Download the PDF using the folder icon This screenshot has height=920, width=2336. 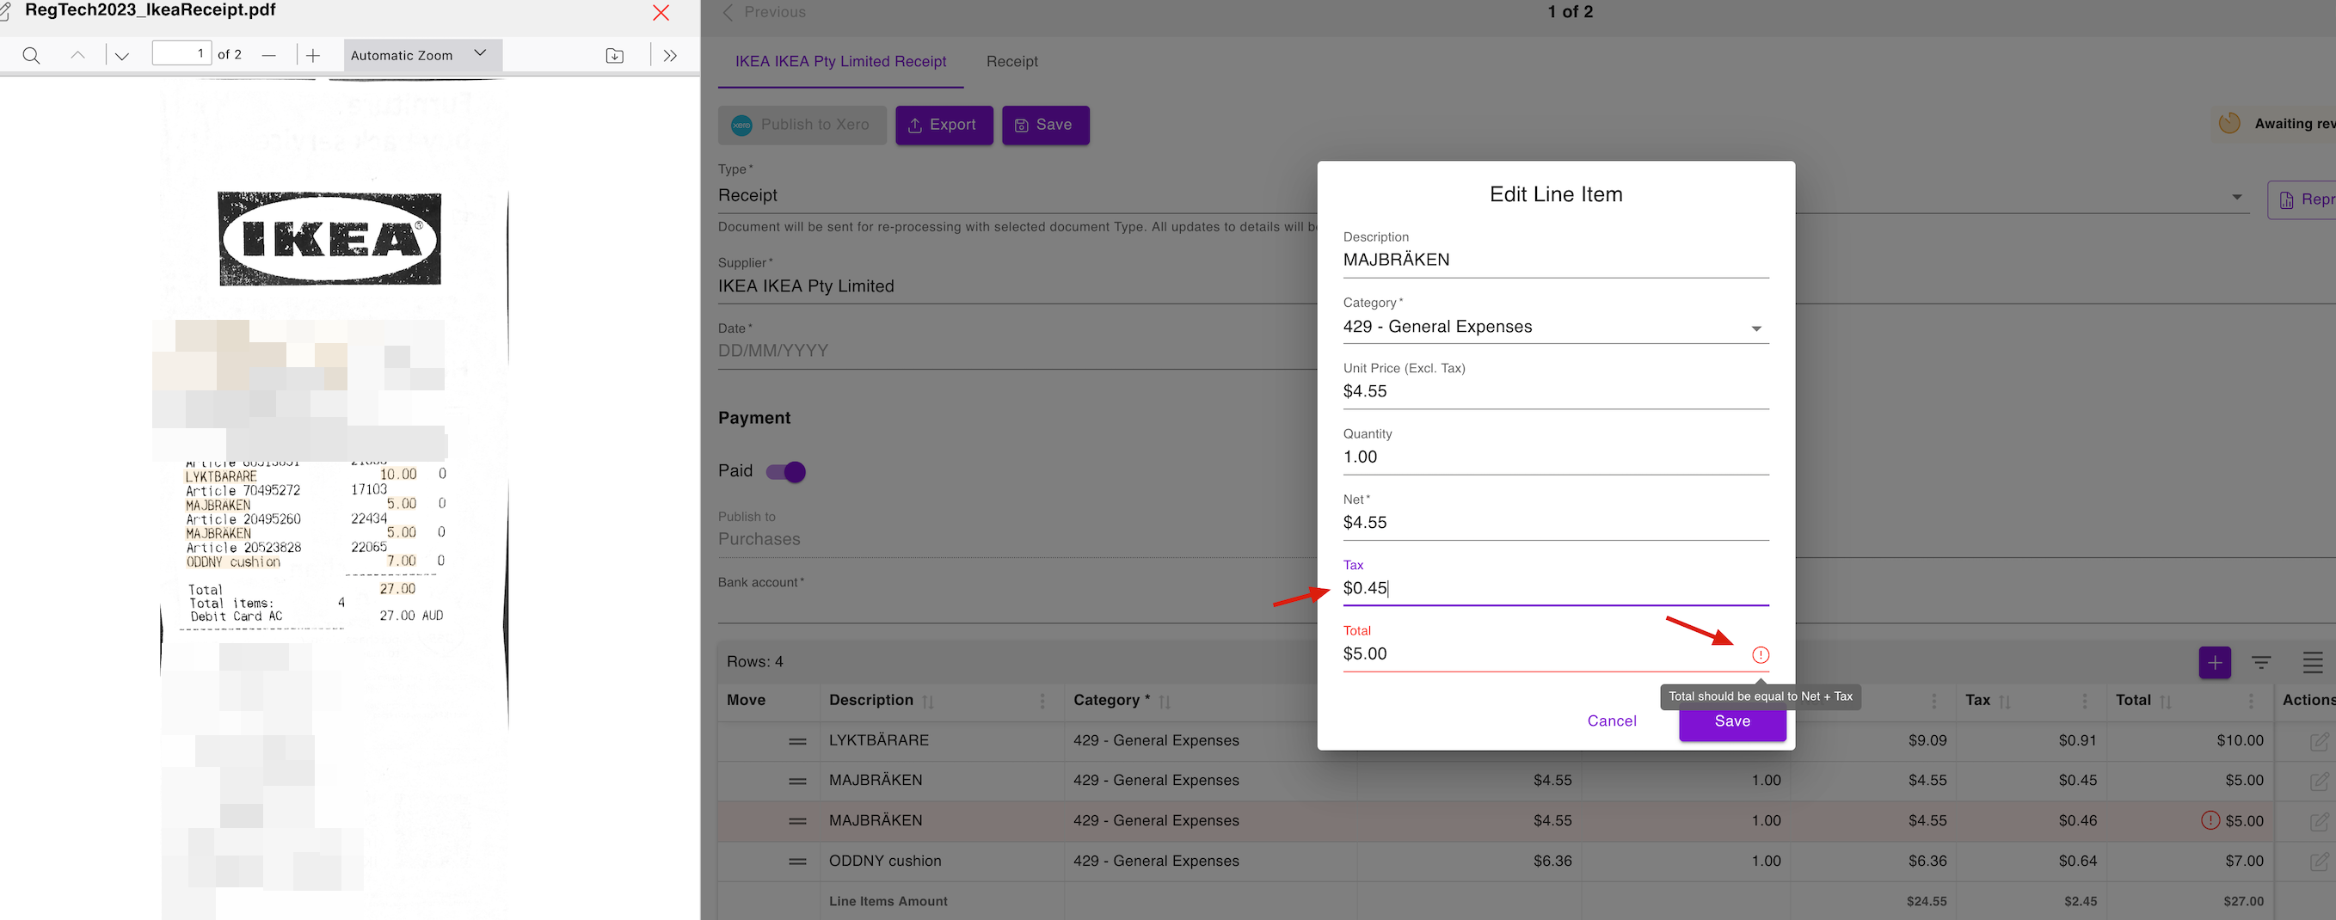(615, 55)
